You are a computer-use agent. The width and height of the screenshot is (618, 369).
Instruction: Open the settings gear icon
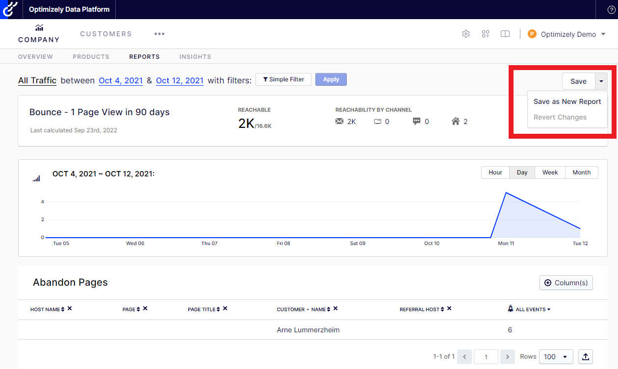tap(466, 34)
